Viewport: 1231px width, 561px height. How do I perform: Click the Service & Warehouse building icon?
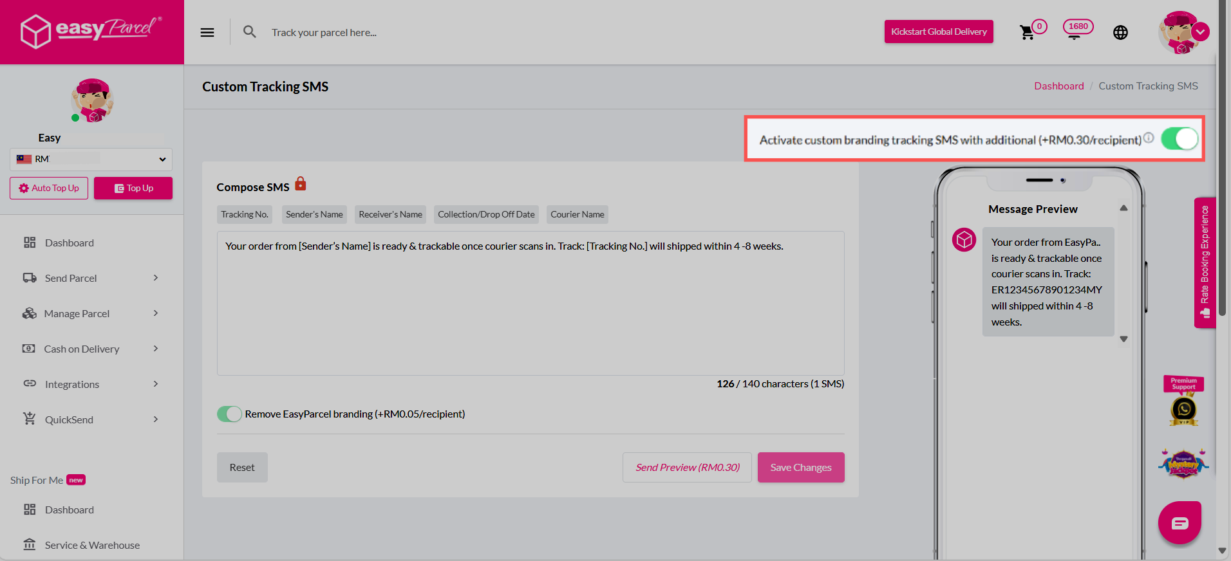coord(30,544)
